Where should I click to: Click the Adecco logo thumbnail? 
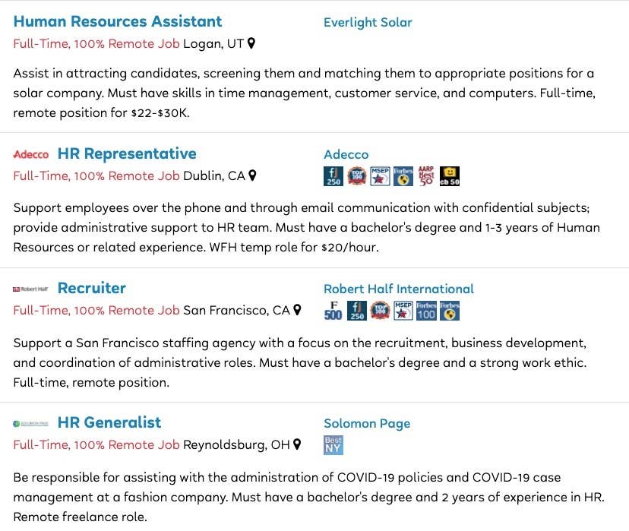(31, 154)
